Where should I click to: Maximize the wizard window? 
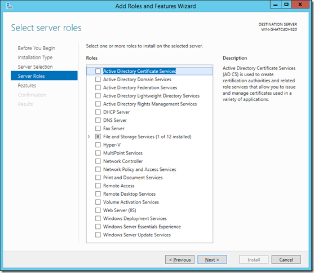tap(286, 5)
